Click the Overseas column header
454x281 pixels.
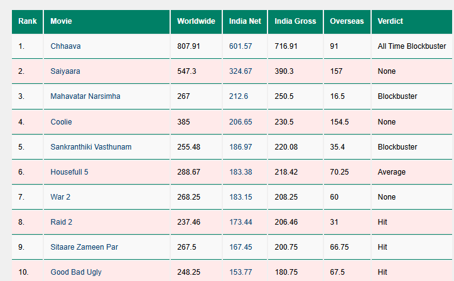click(x=347, y=21)
